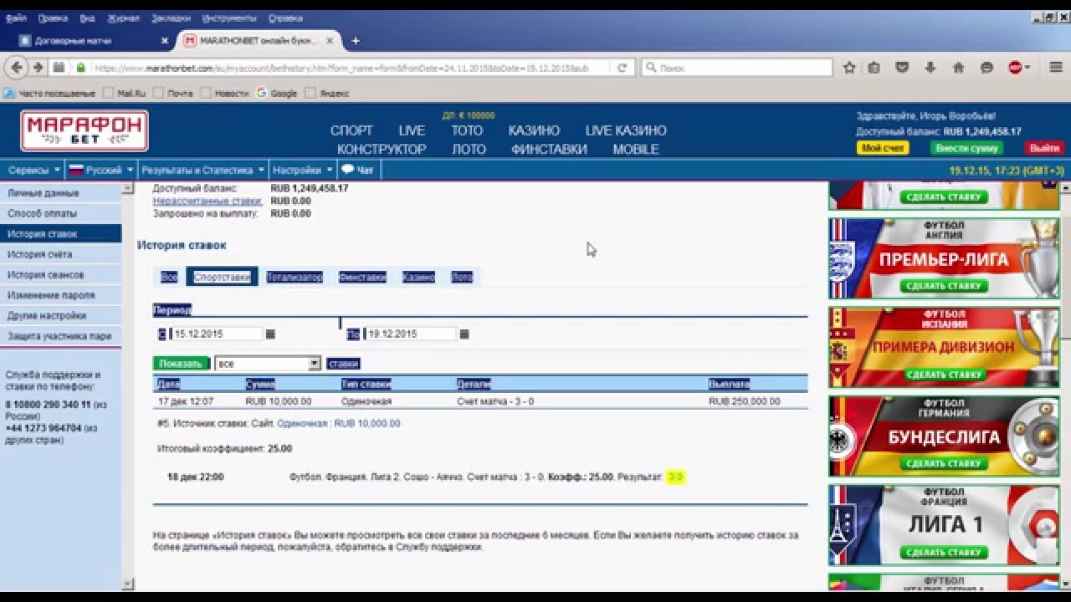Click the highlighted result 3:0
1071x602 pixels.
click(675, 477)
